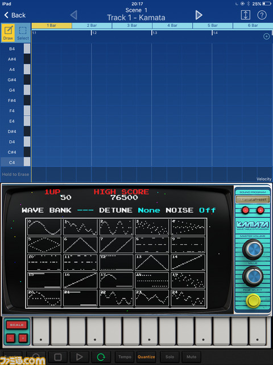Image resolution: width=273 pixels, height=365 pixels.
Task: Activate the Select marquee tool
Action: tap(23, 33)
